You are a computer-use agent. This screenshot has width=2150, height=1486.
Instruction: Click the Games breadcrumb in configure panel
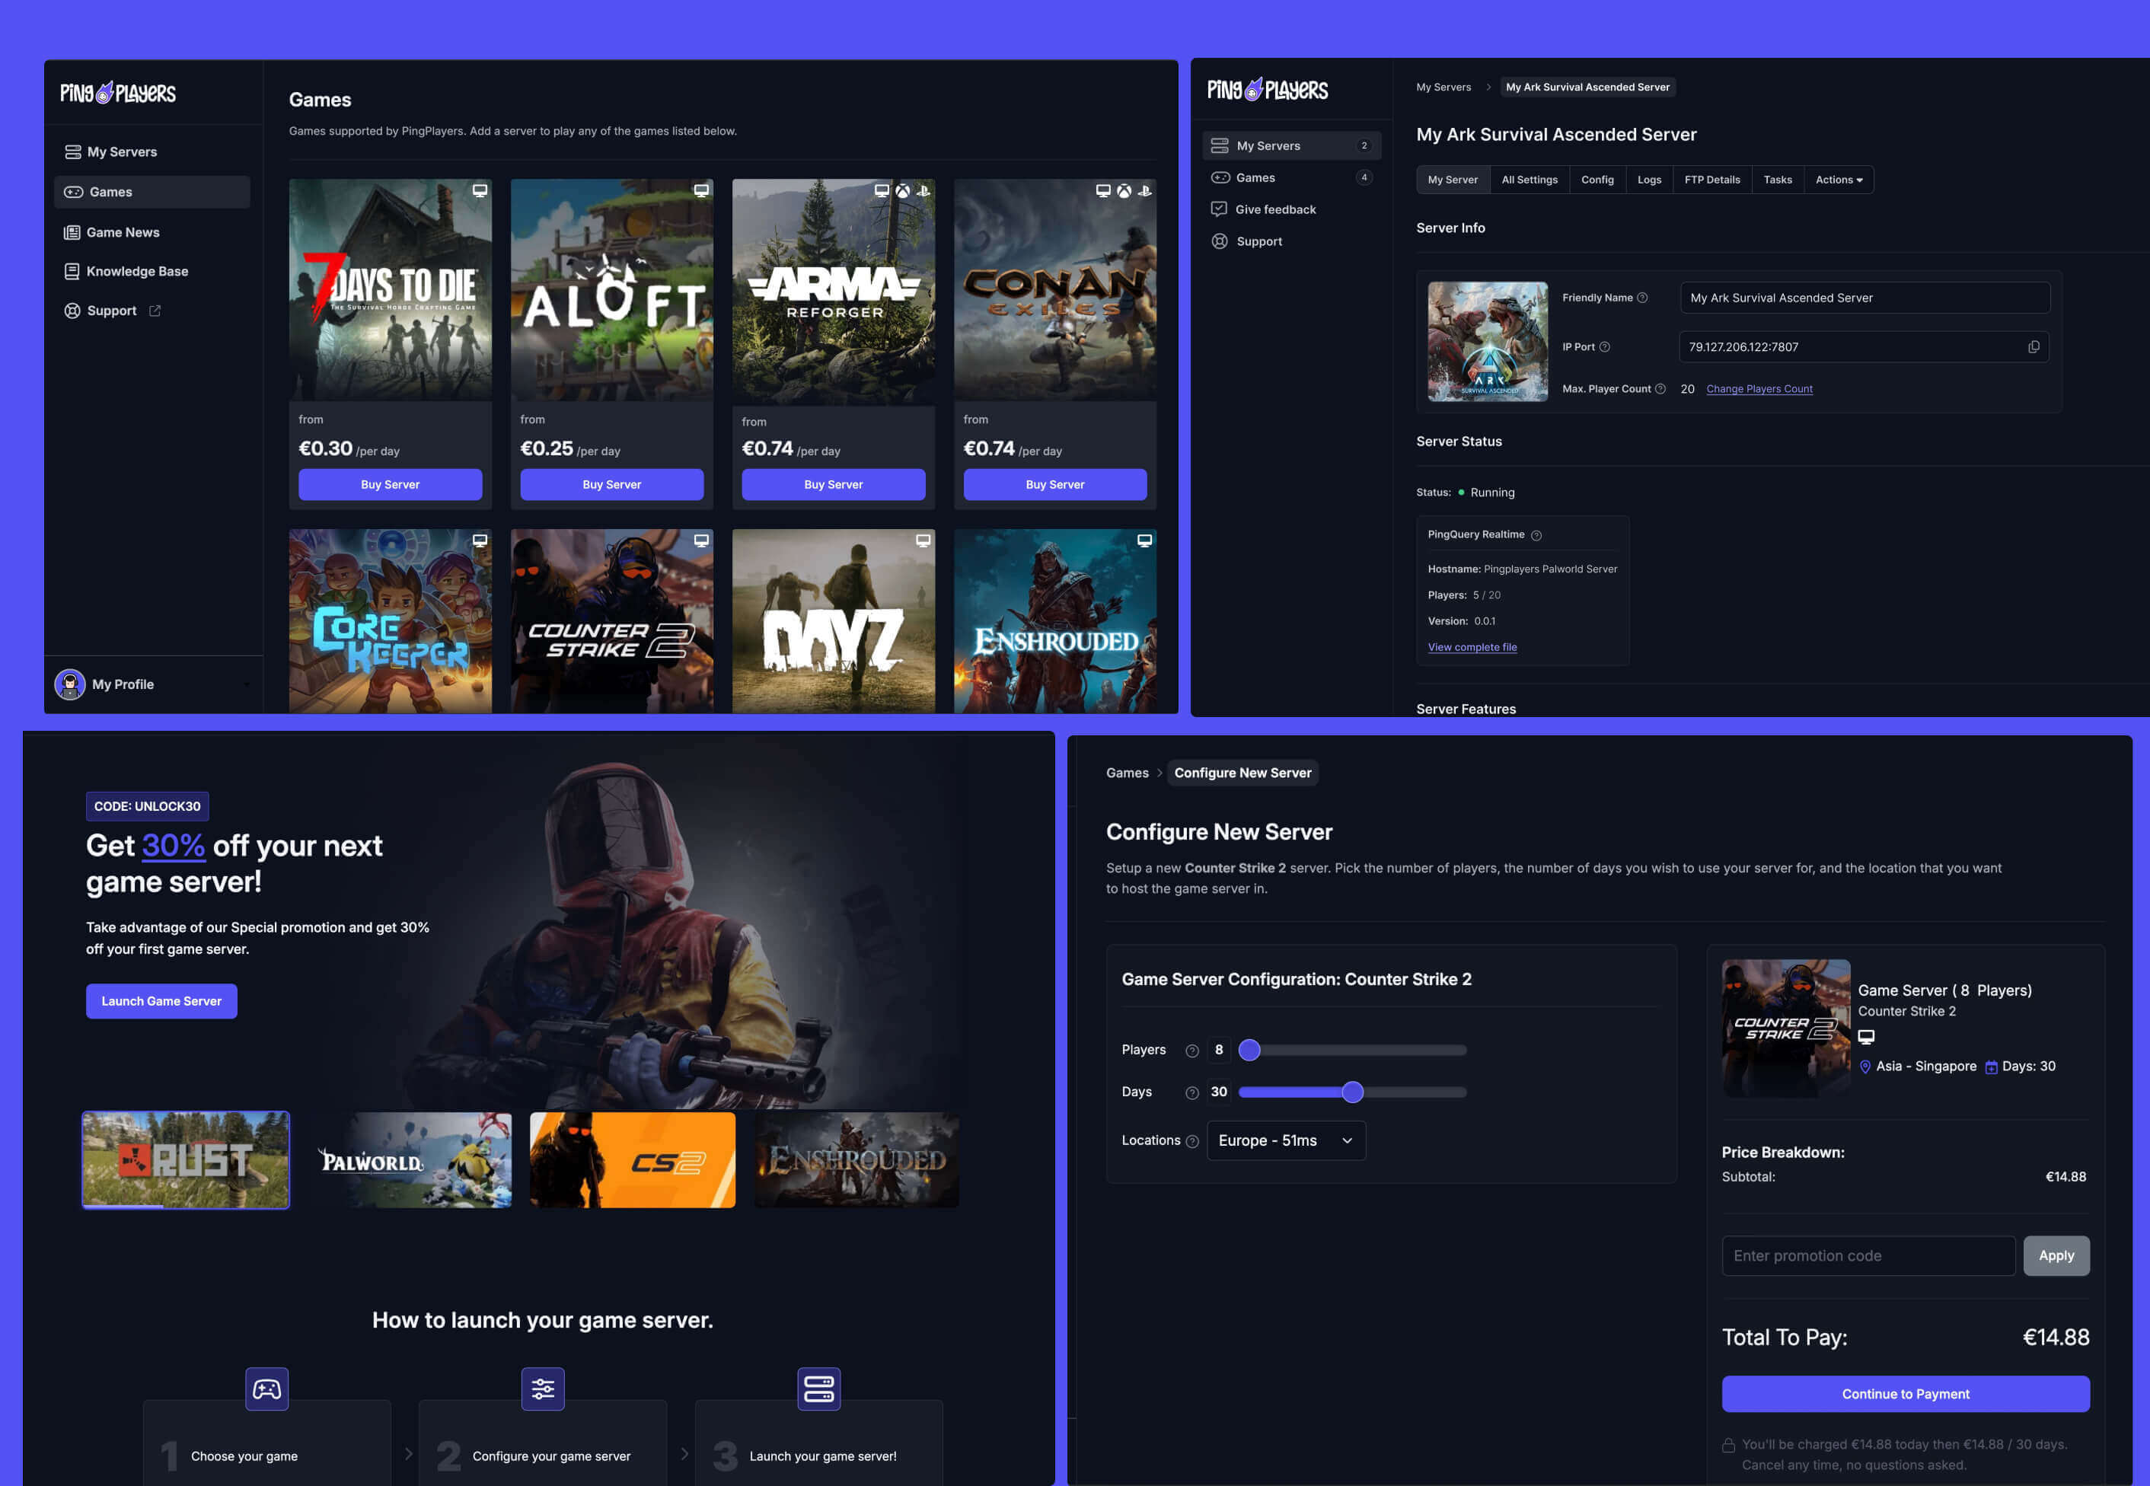[x=1127, y=773]
